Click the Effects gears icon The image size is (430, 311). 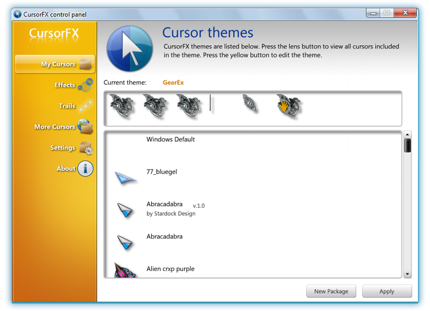pyautogui.click(x=85, y=85)
